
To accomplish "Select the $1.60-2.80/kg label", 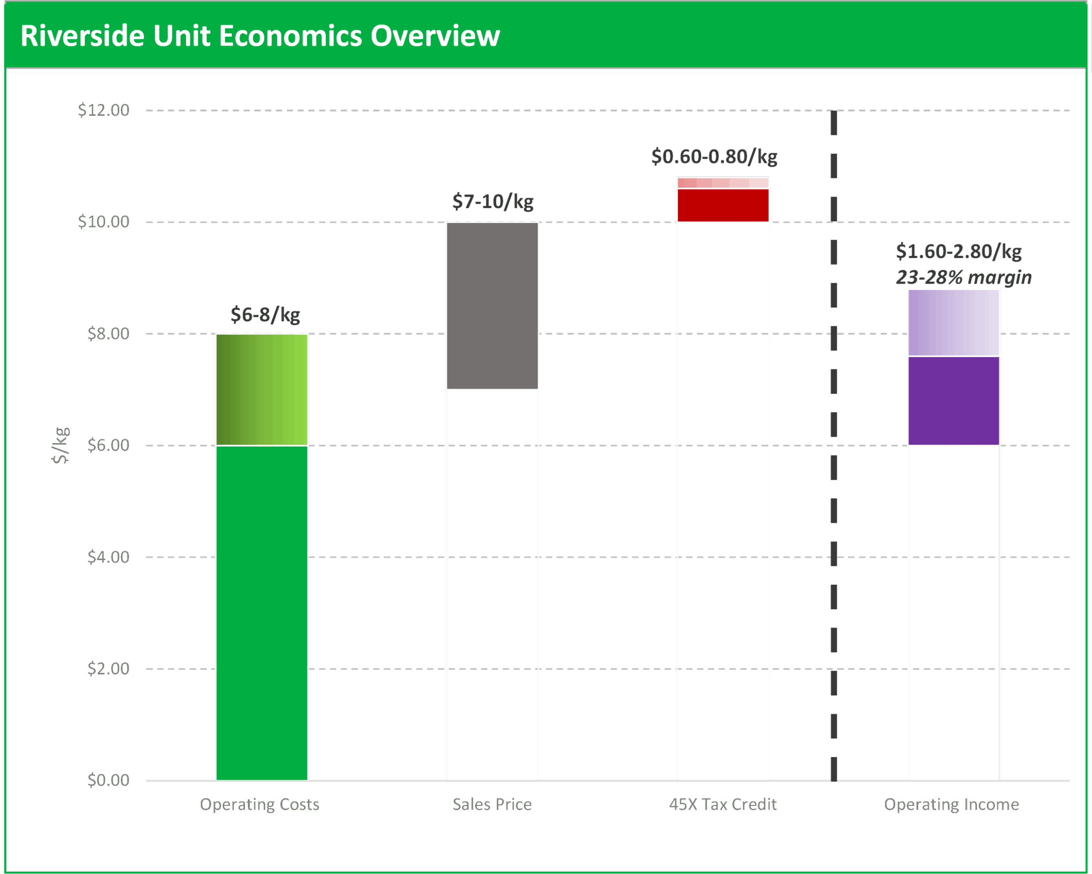I will 958,251.
